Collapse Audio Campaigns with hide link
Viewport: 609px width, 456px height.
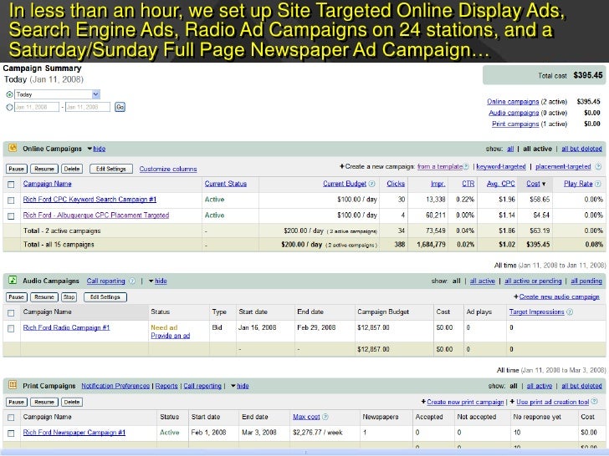(161, 281)
